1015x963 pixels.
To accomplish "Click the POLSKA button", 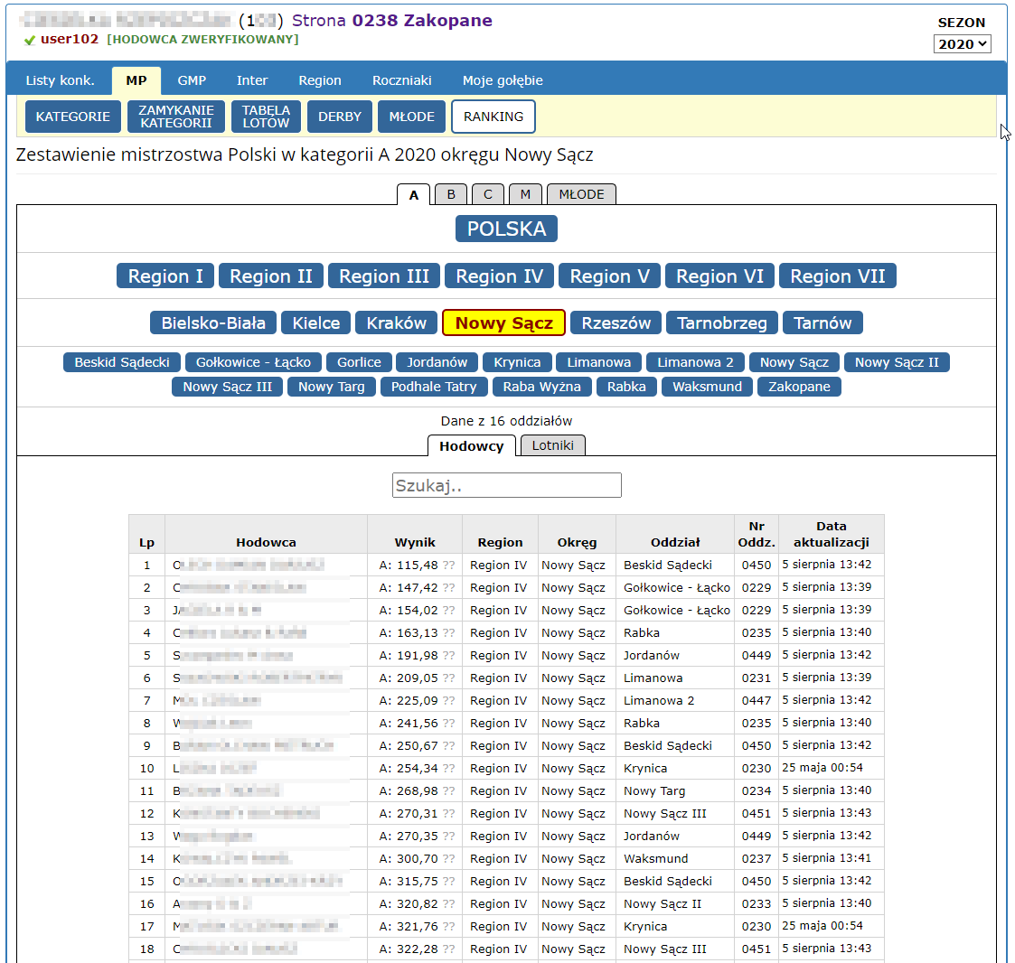I will click(x=506, y=229).
